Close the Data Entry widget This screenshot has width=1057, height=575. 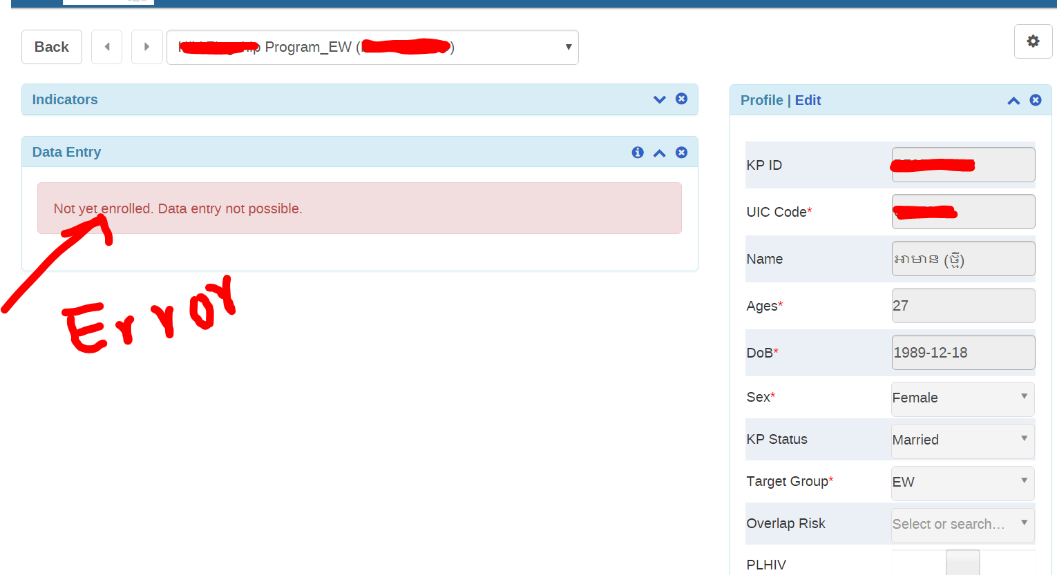pyautogui.click(x=681, y=153)
